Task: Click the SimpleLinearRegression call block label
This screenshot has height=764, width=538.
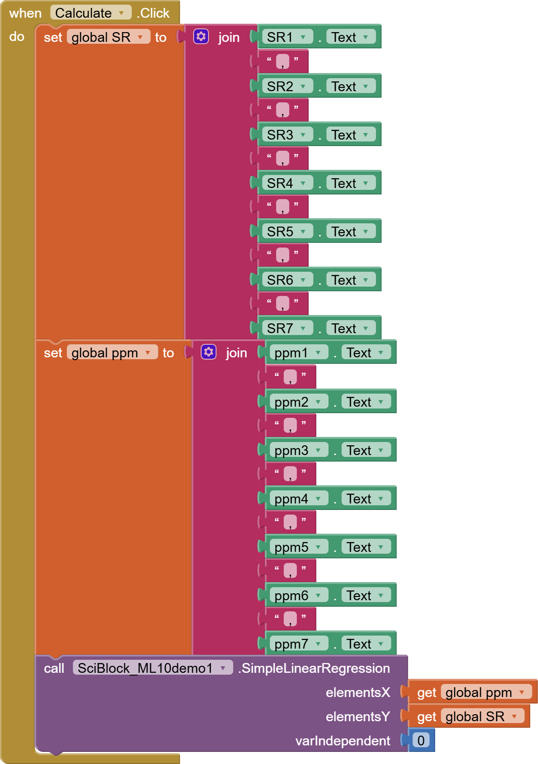Action: (316, 668)
